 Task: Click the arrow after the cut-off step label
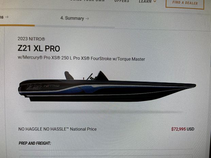(x=7, y=17)
